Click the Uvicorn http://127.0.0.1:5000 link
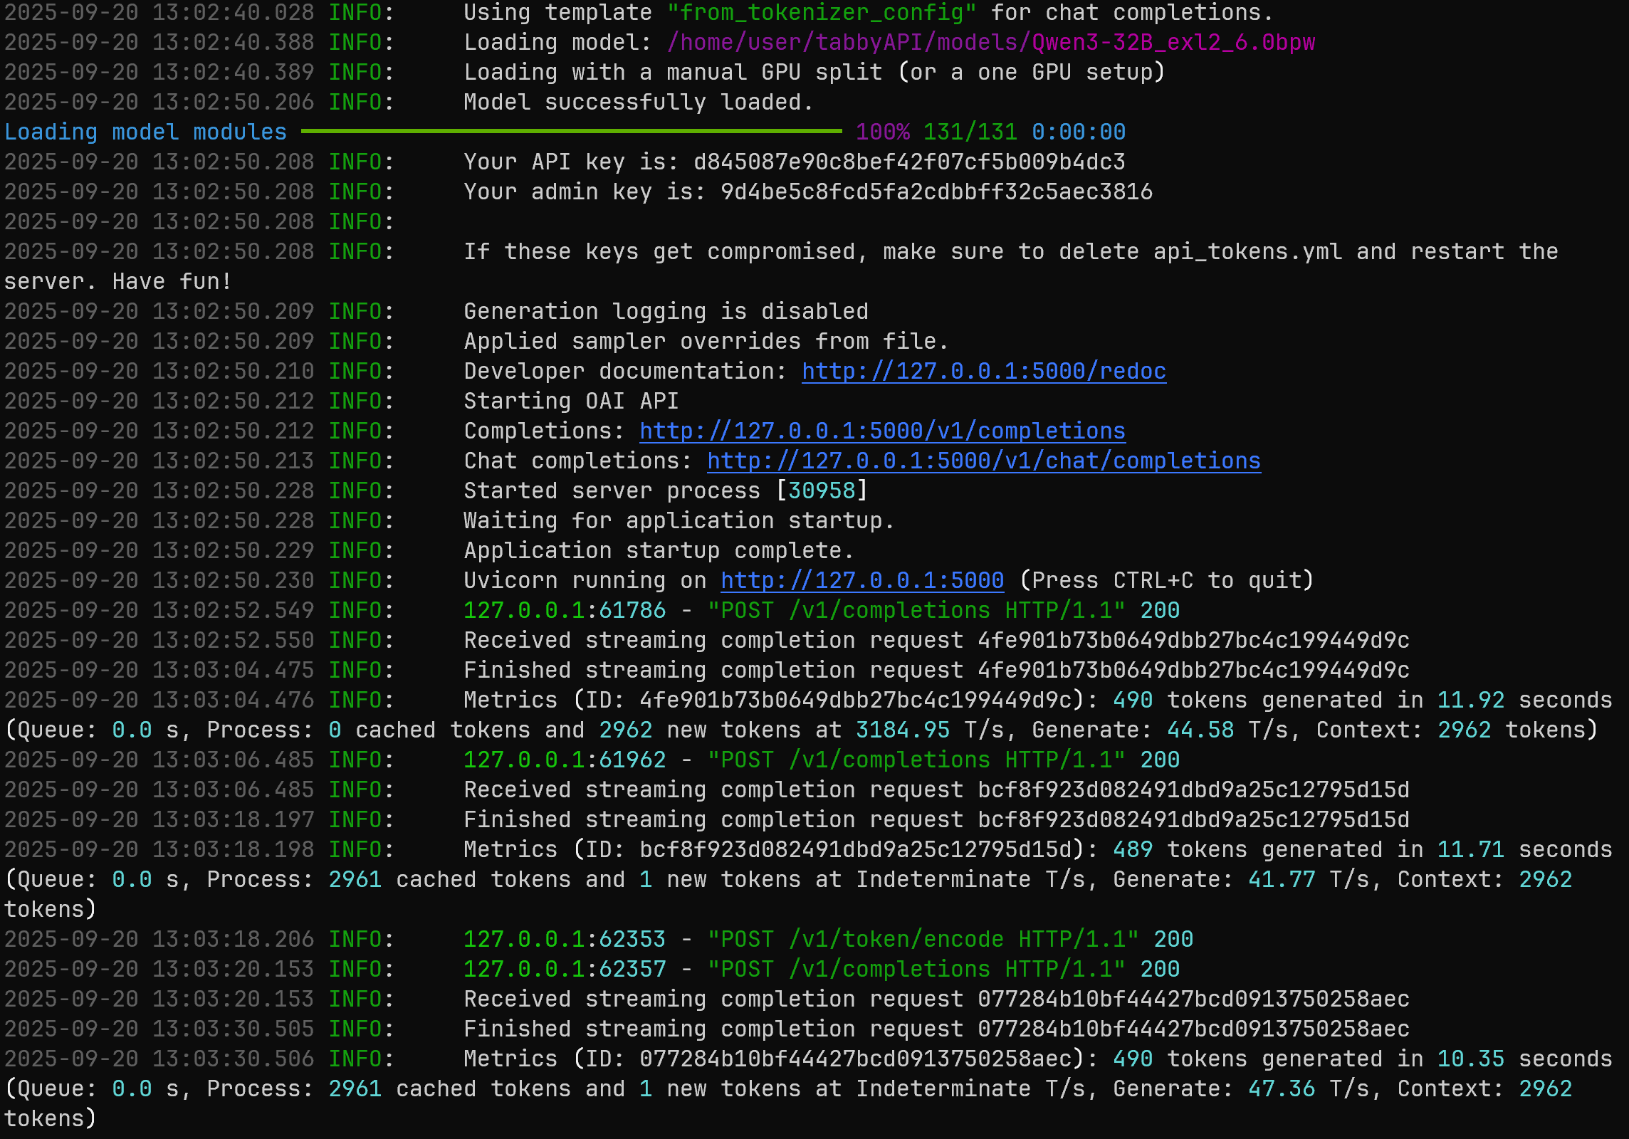The image size is (1629, 1139). coord(862,581)
